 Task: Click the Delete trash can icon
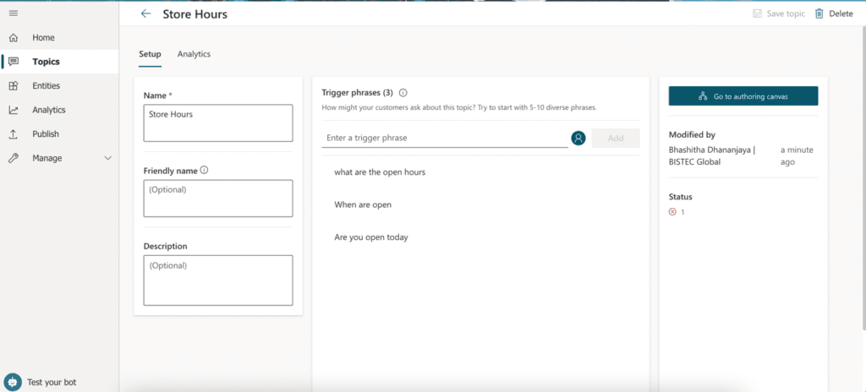[x=819, y=14]
